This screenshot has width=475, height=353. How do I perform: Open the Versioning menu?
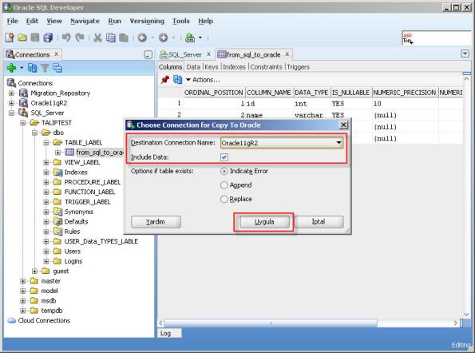pyautogui.click(x=147, y=21)
